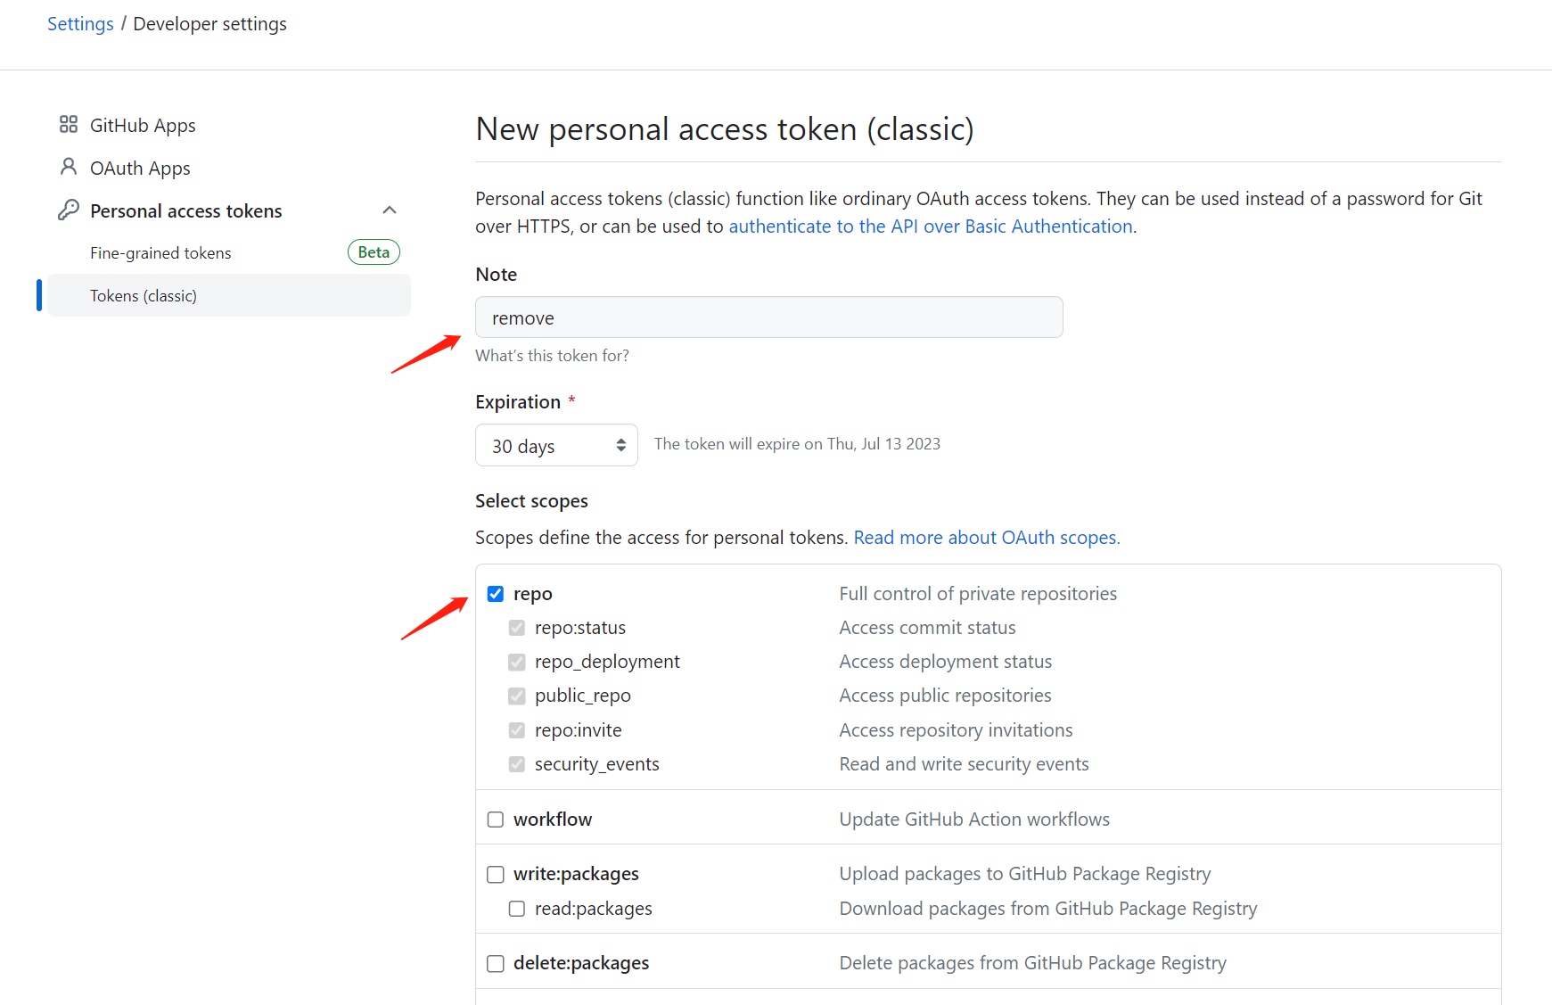
Task: Go back to Settings breadcrumb link
Action: [x=80, y=24]
